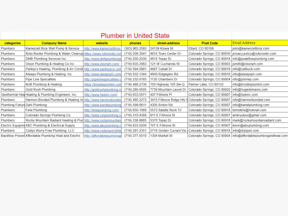The height and width of the screenshot is (216, 288).
Task: Open the abcplumbing website link
Action: (x=103, y=126)
